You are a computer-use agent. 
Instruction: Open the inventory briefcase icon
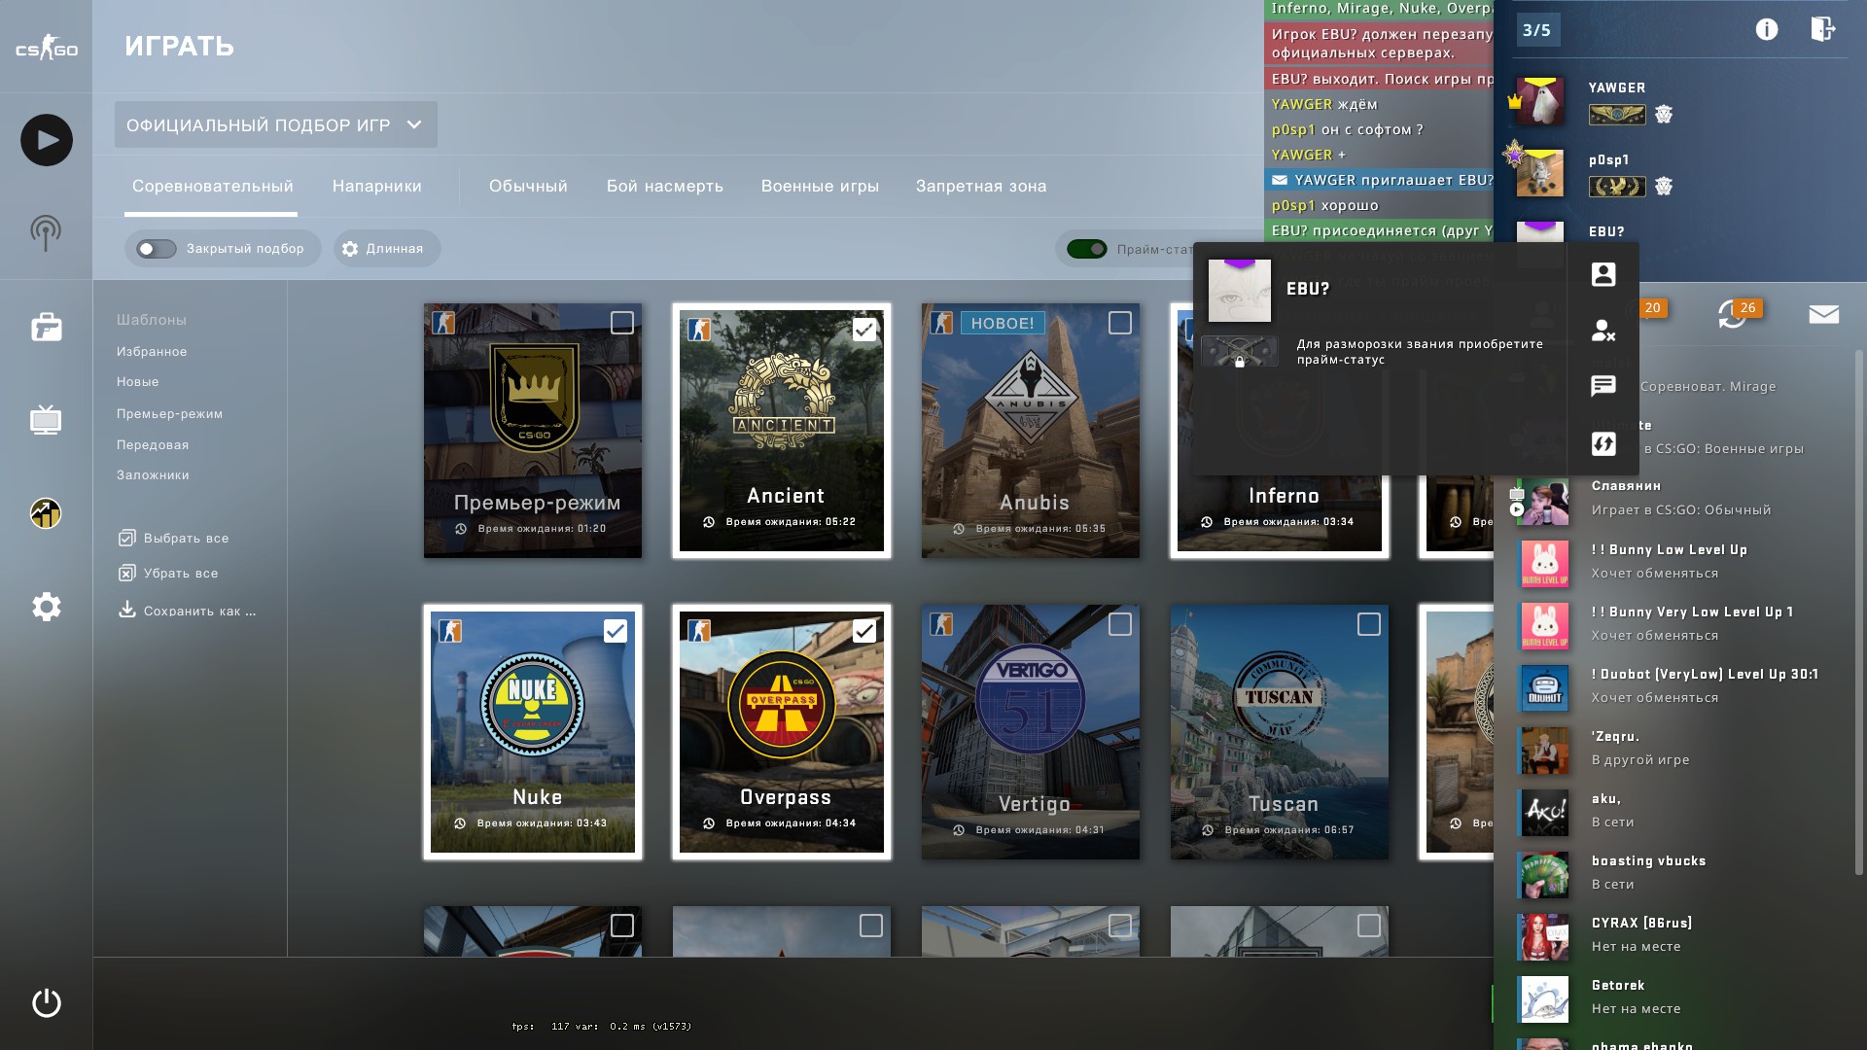click(46, 327)
